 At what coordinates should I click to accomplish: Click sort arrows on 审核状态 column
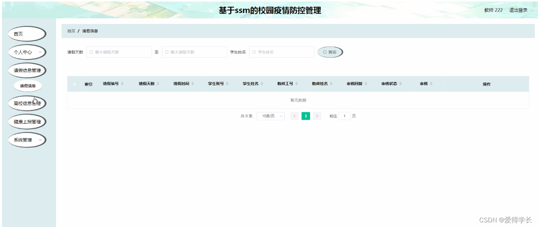(400, 84)
